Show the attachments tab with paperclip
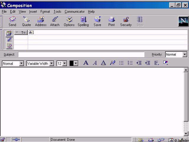 point(9,40)
